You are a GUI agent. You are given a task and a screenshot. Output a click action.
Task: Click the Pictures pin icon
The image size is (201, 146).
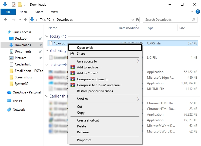40,58
